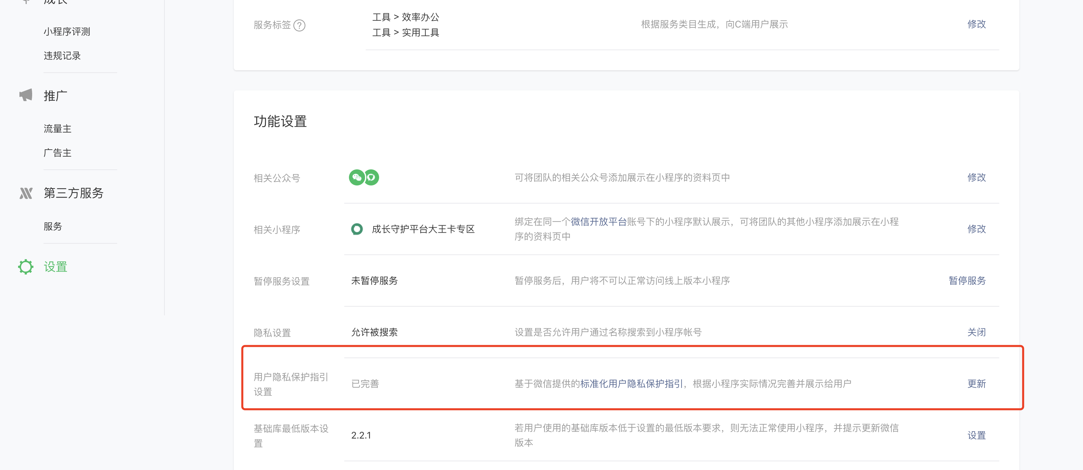Viewport: 1083px width, 470px height.
Task: Open 违规记录 from the sidebar
Action: [x=62, y=56]
